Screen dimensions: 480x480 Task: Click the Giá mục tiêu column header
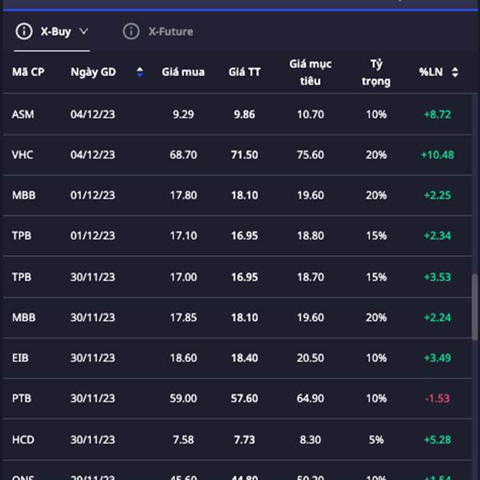[x=310, y=72]
